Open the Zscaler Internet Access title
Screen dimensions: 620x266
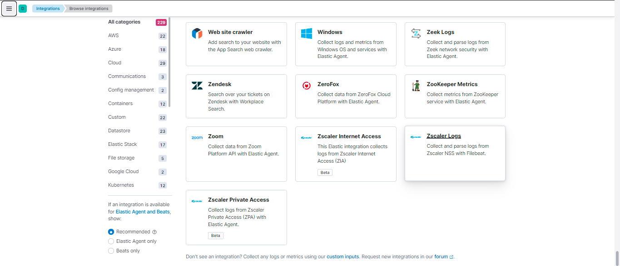(349, 136)
